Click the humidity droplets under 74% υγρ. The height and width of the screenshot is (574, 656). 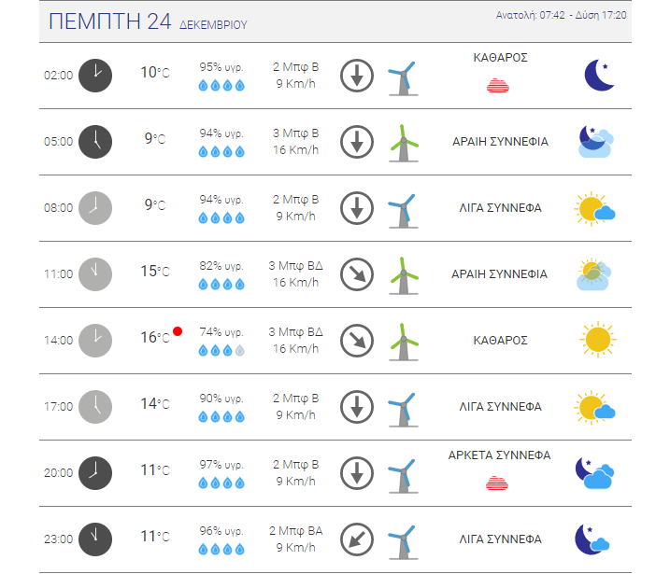221,351
